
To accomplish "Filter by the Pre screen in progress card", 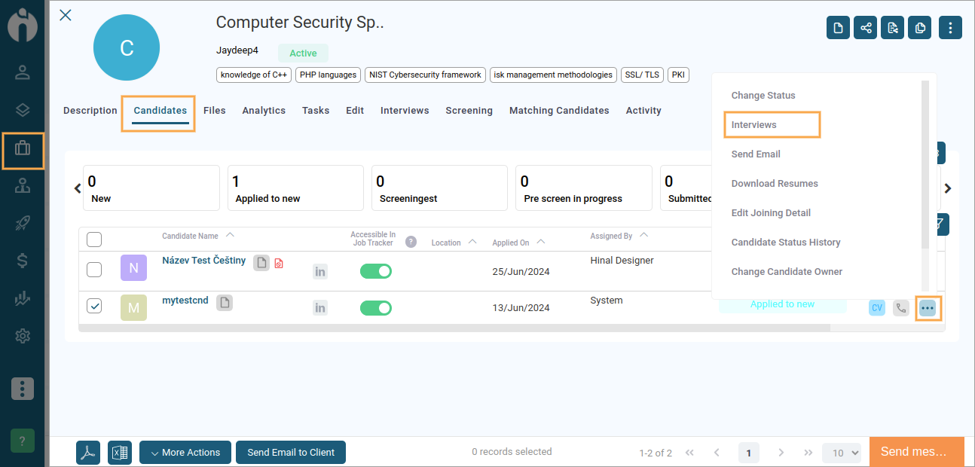I will (584, 188).
